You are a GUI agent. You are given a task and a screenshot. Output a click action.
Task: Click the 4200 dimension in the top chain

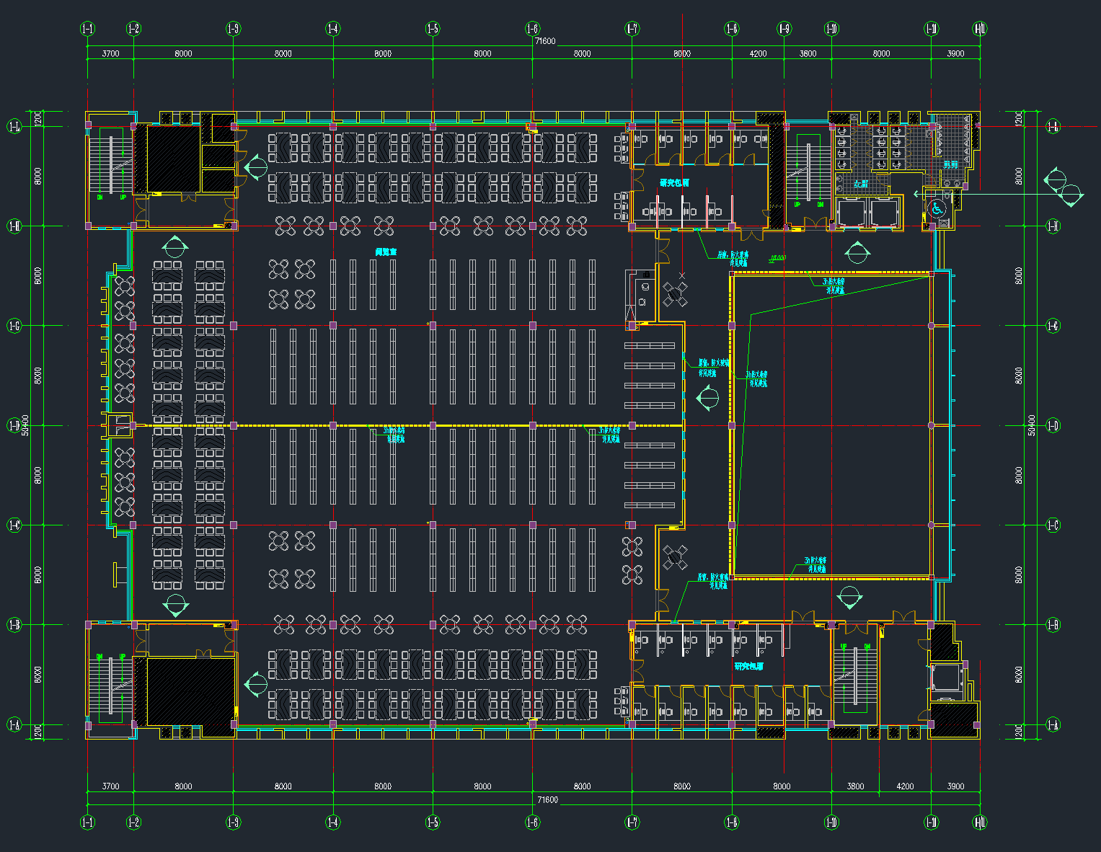[758, 53]
